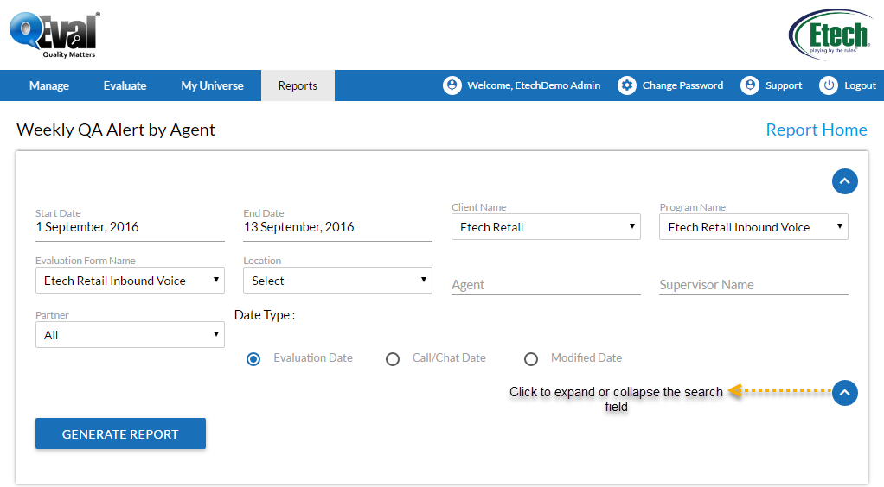This screenshot has height=487, width=884.
Task: Click the Etech company logo
Action: (x=830, y=35)
